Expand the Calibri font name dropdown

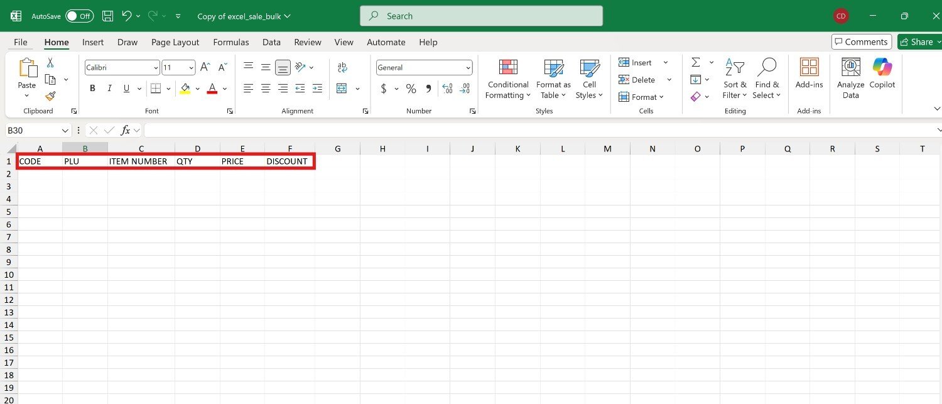coord(156,68)
